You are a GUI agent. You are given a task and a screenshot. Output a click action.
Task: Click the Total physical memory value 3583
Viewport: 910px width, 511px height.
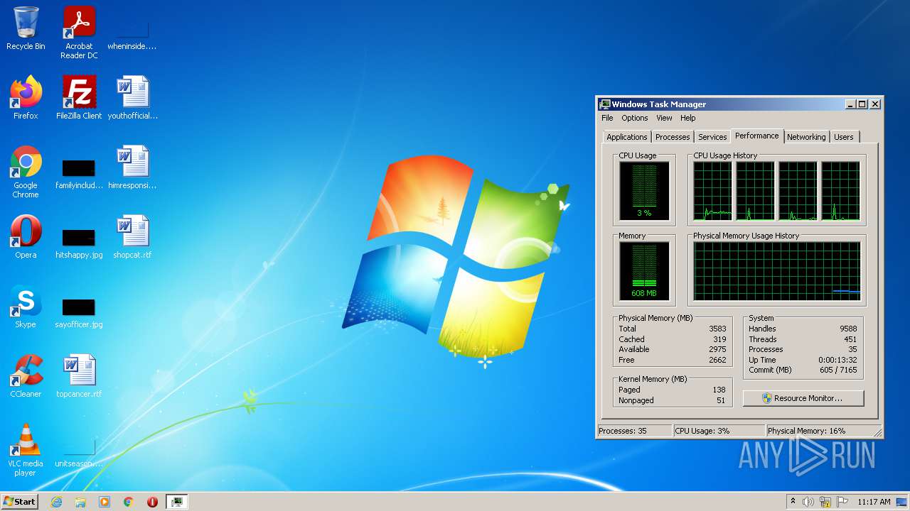point(717,329)
